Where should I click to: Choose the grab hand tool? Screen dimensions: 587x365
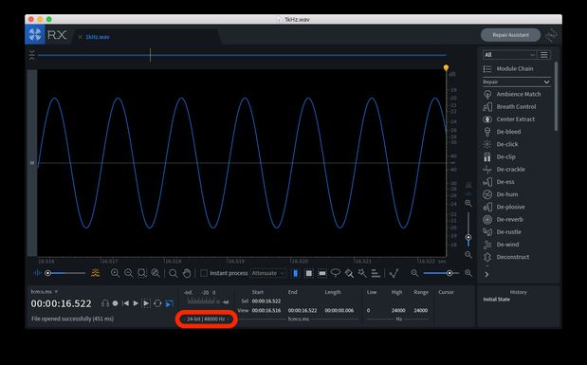pyautogui.click(x=187, y=273)
